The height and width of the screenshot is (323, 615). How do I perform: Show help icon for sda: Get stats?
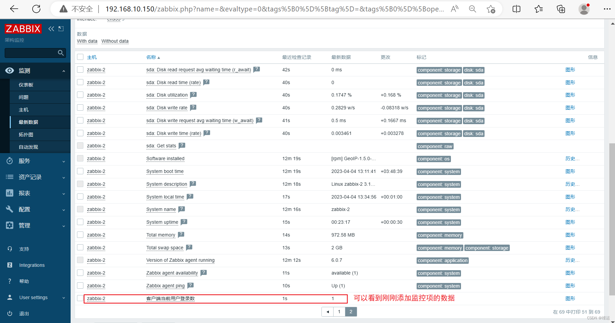pos(182,146)
